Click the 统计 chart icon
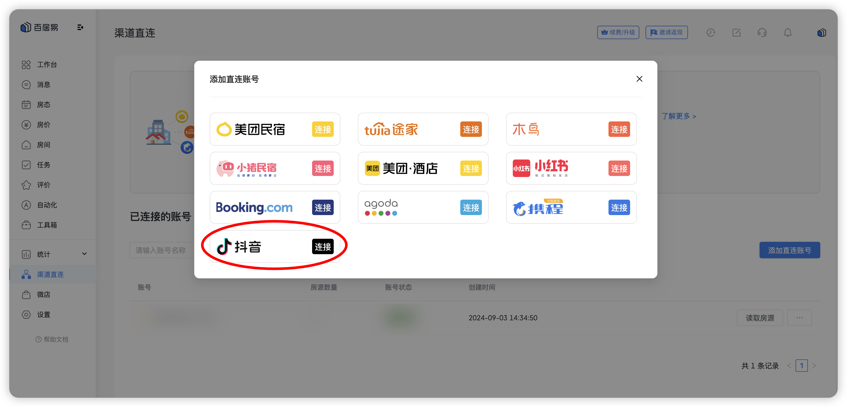 point(26,254)
